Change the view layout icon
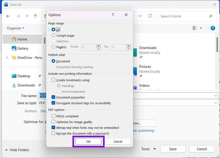Image resolution: width=220 pixels, height=158 pixels. coord(195,28)
